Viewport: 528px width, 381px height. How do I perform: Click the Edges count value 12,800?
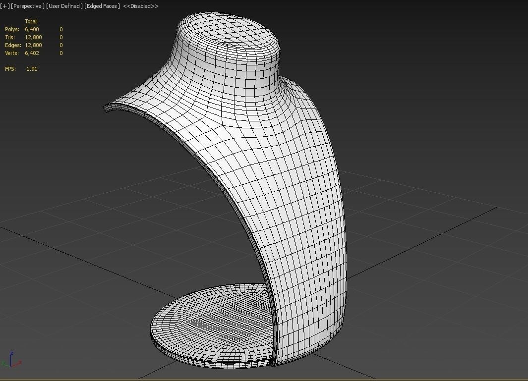(x=33, y=45)
